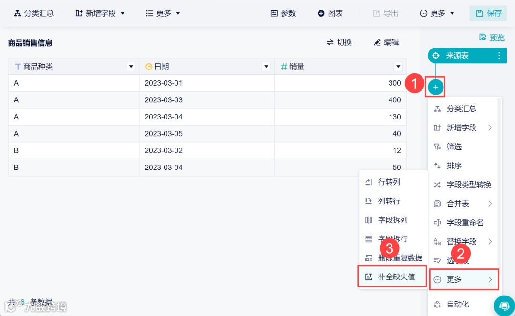Click the 2023-03-05 date cell
The height and width of the screenshot is (316, 515).
tap(206, 134)
